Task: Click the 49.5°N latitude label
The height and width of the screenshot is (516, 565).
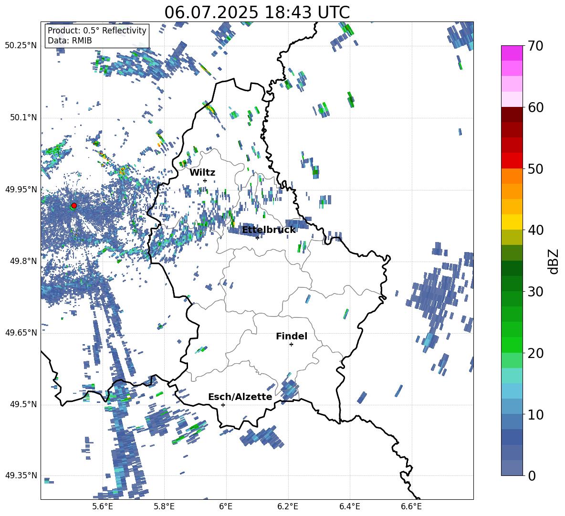Action: pos(23,404)
